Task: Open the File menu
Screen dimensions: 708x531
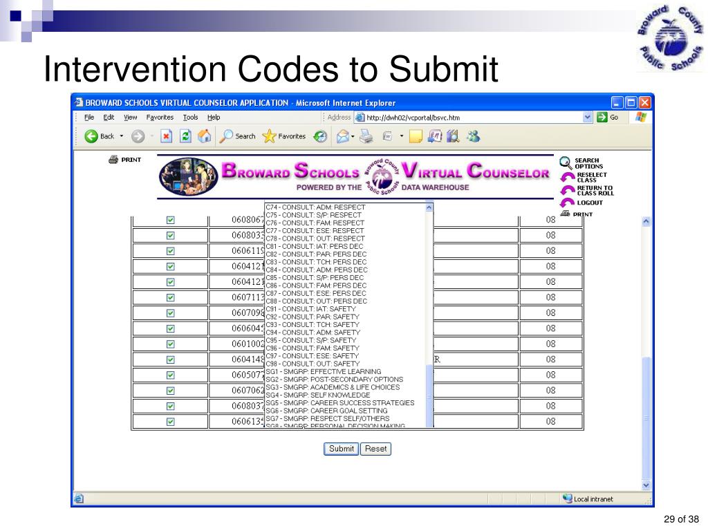Action: click(89, 118)
